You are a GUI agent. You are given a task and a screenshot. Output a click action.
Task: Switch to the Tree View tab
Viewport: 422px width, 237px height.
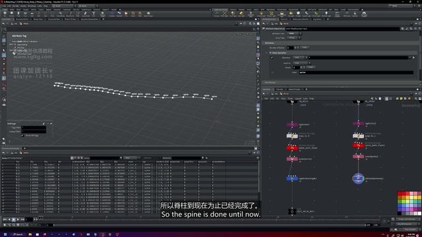point(280,90)
